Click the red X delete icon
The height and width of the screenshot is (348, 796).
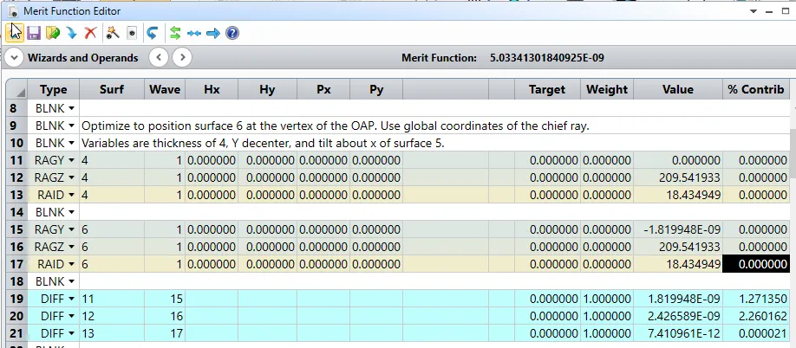click(x=89, y=33)
